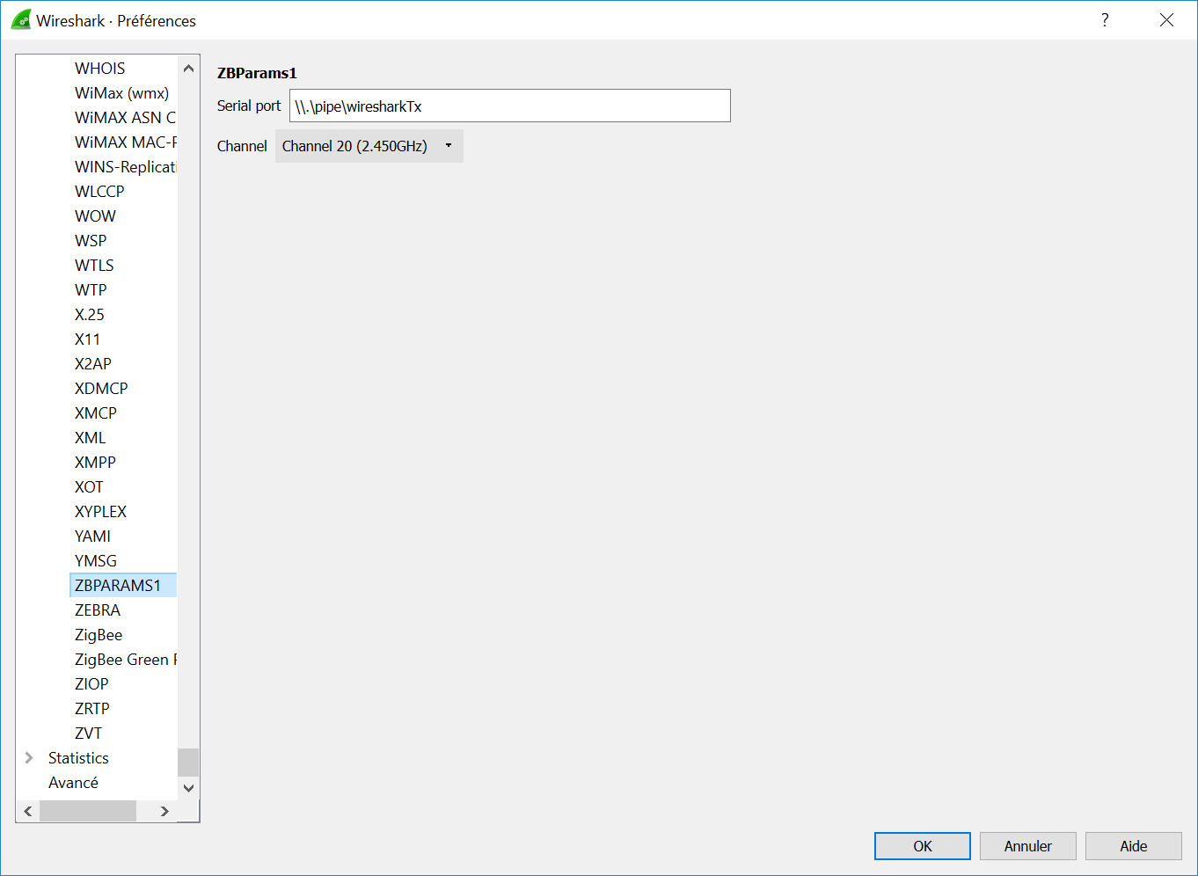Confirm preferences with OK
Viewport: 1198px width, 876px height.
(x=922, y=846)
